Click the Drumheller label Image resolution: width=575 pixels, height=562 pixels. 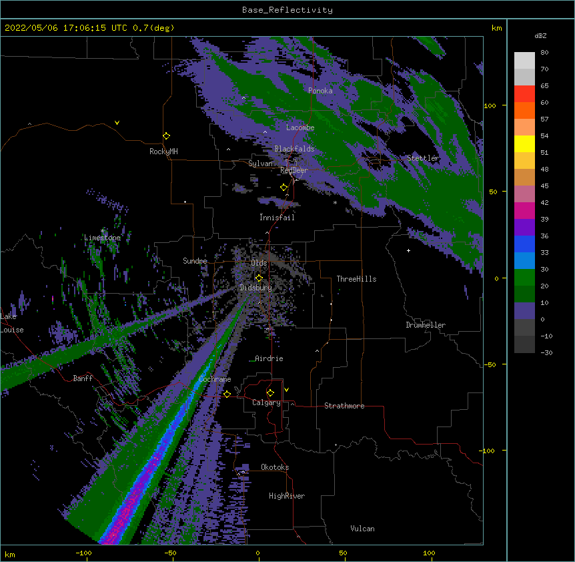(x=426, y=325)
